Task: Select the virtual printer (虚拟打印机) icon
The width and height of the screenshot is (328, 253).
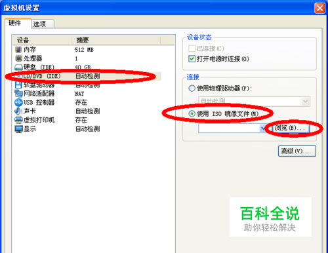Action: point(18,120)
